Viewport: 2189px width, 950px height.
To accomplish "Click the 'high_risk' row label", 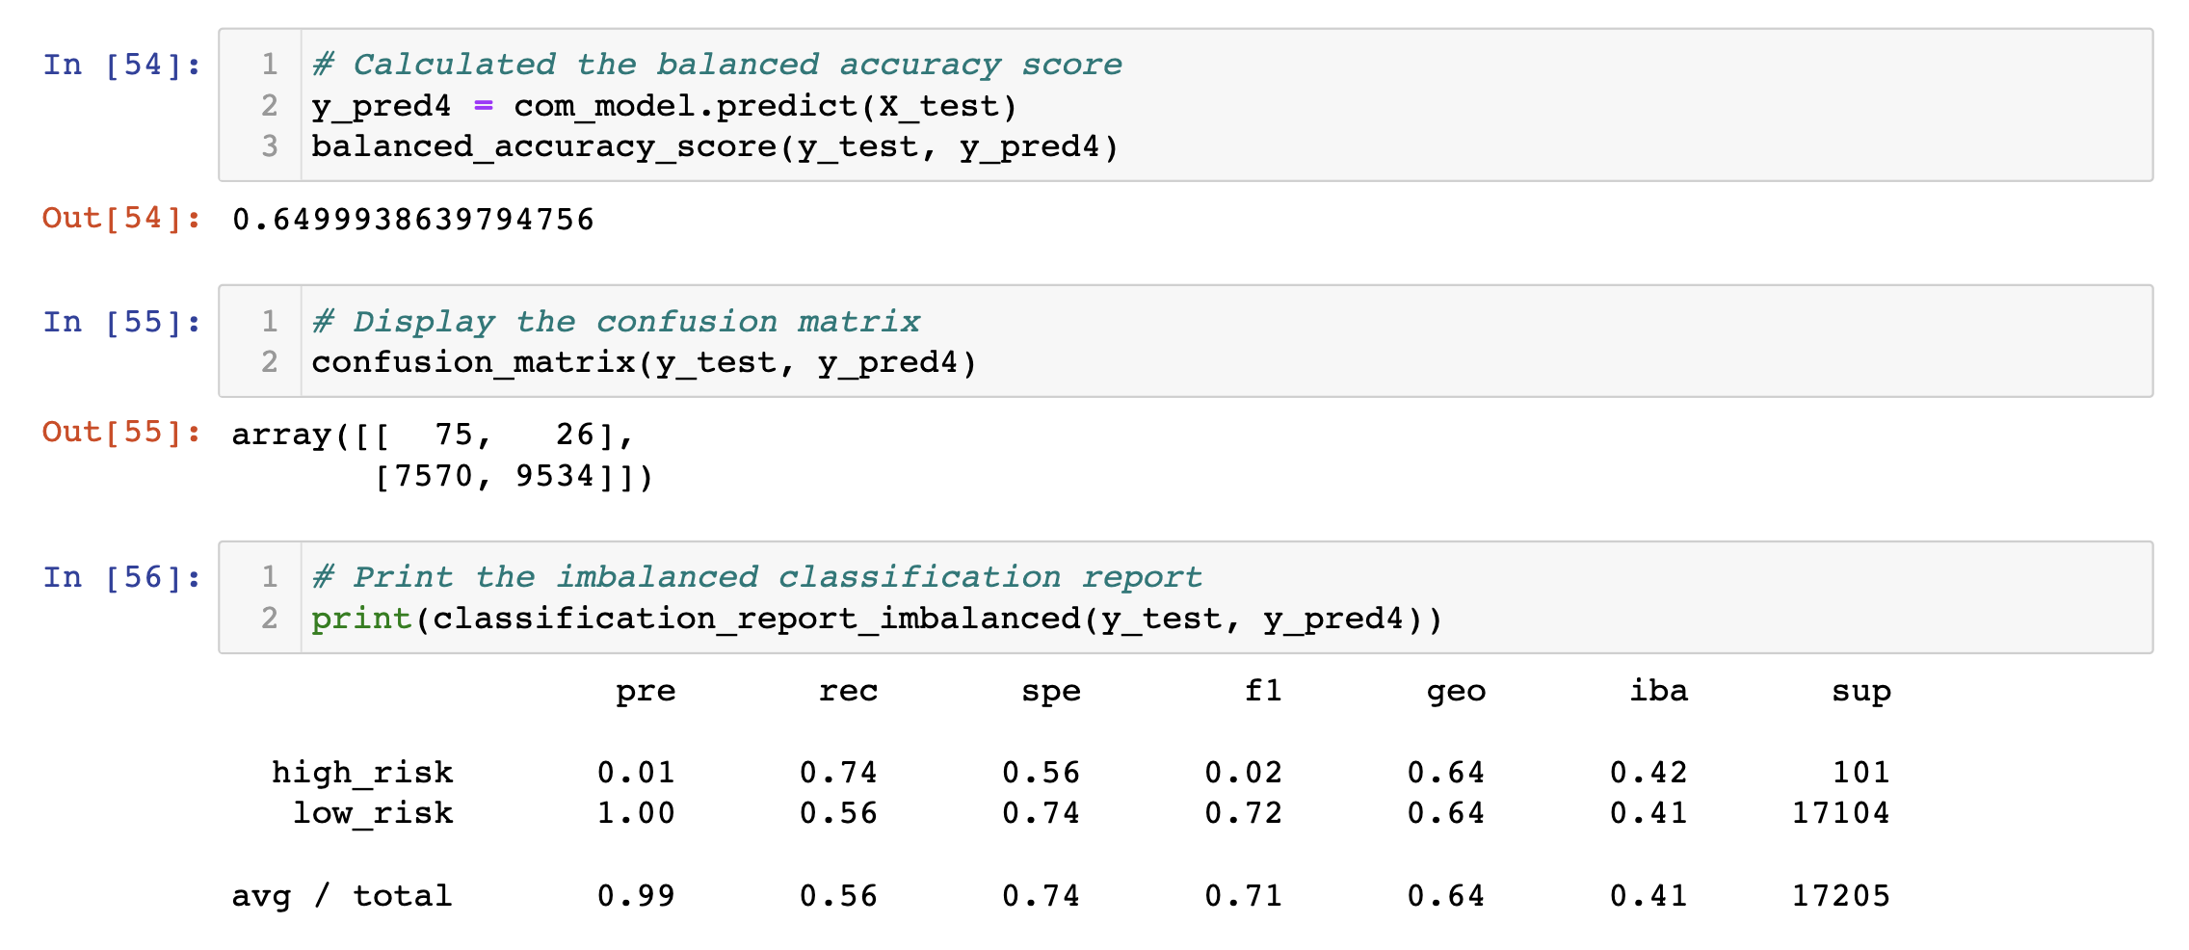I will 362,773.
